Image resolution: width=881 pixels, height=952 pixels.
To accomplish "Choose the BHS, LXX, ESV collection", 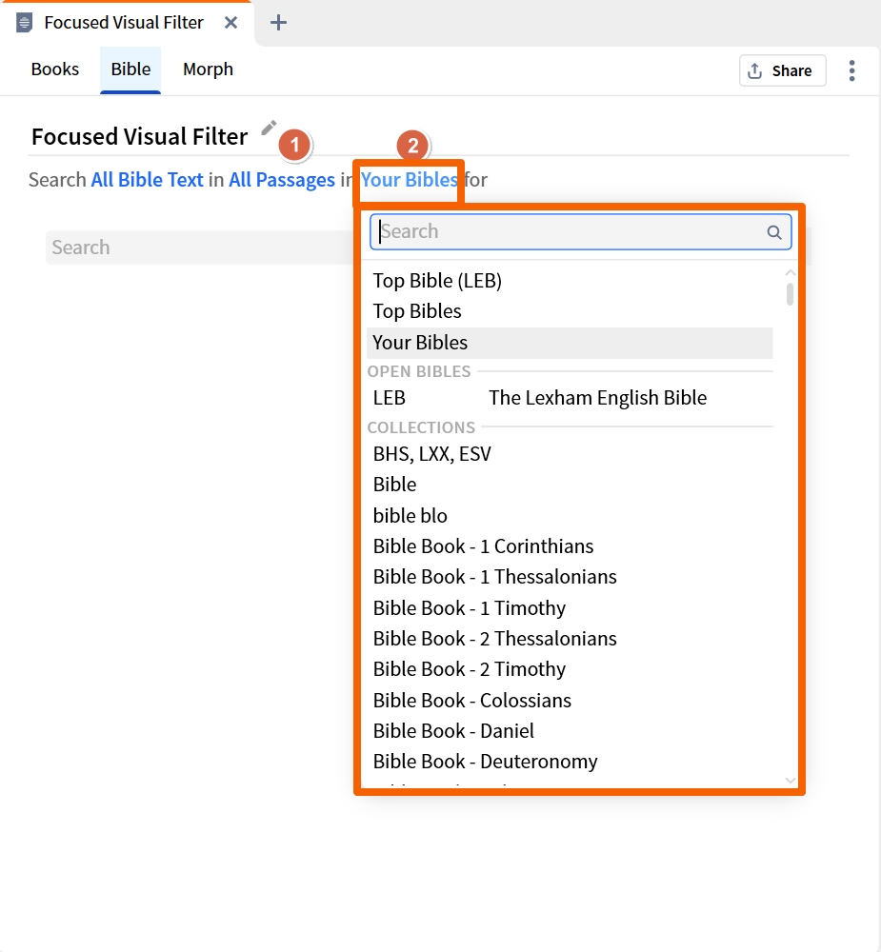I will click(570, 453).
